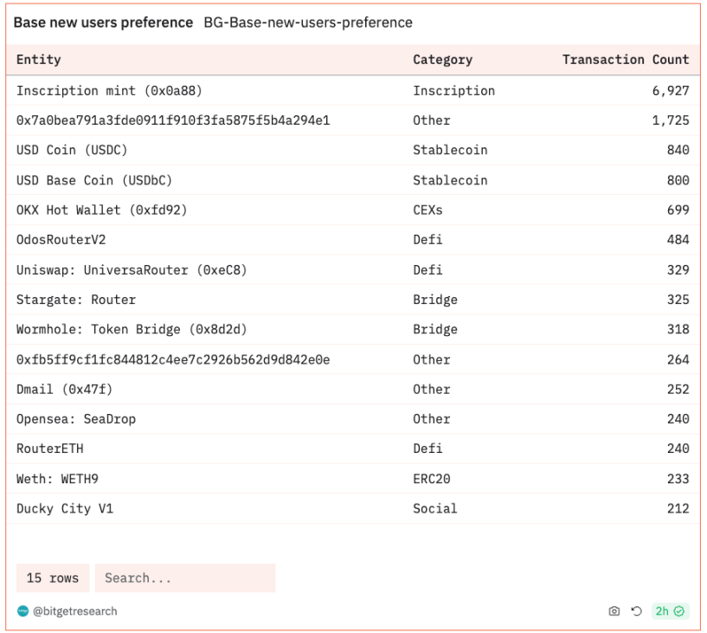The height and width of the screenshot is (633, 707).
Task: Open the Base new users preference title
Action: (103, 23)
